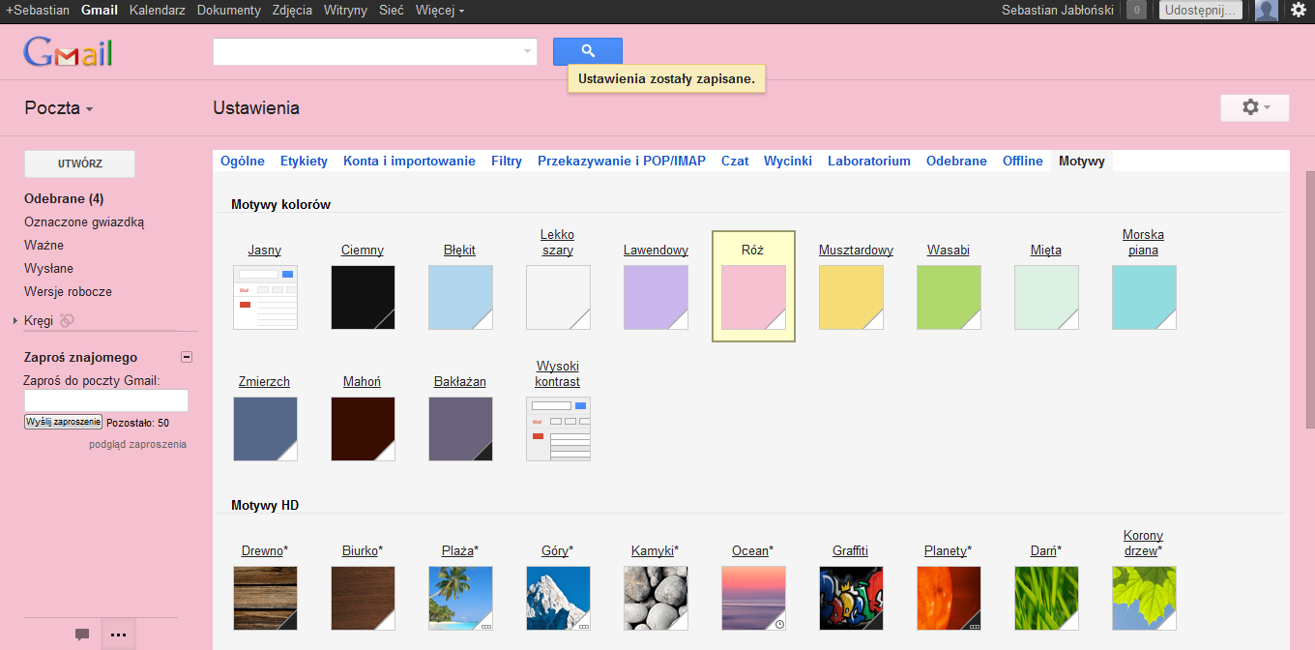This screenshot has height=650, width=1315.
Task: Click the Udostępnij button
Action: [x=1200, y=11]
